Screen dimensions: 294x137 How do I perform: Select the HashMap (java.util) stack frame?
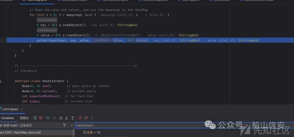(x=36, y=132)
